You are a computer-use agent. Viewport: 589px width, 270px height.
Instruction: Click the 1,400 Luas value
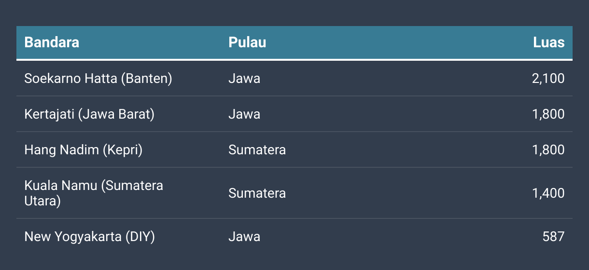pos(548,193)
